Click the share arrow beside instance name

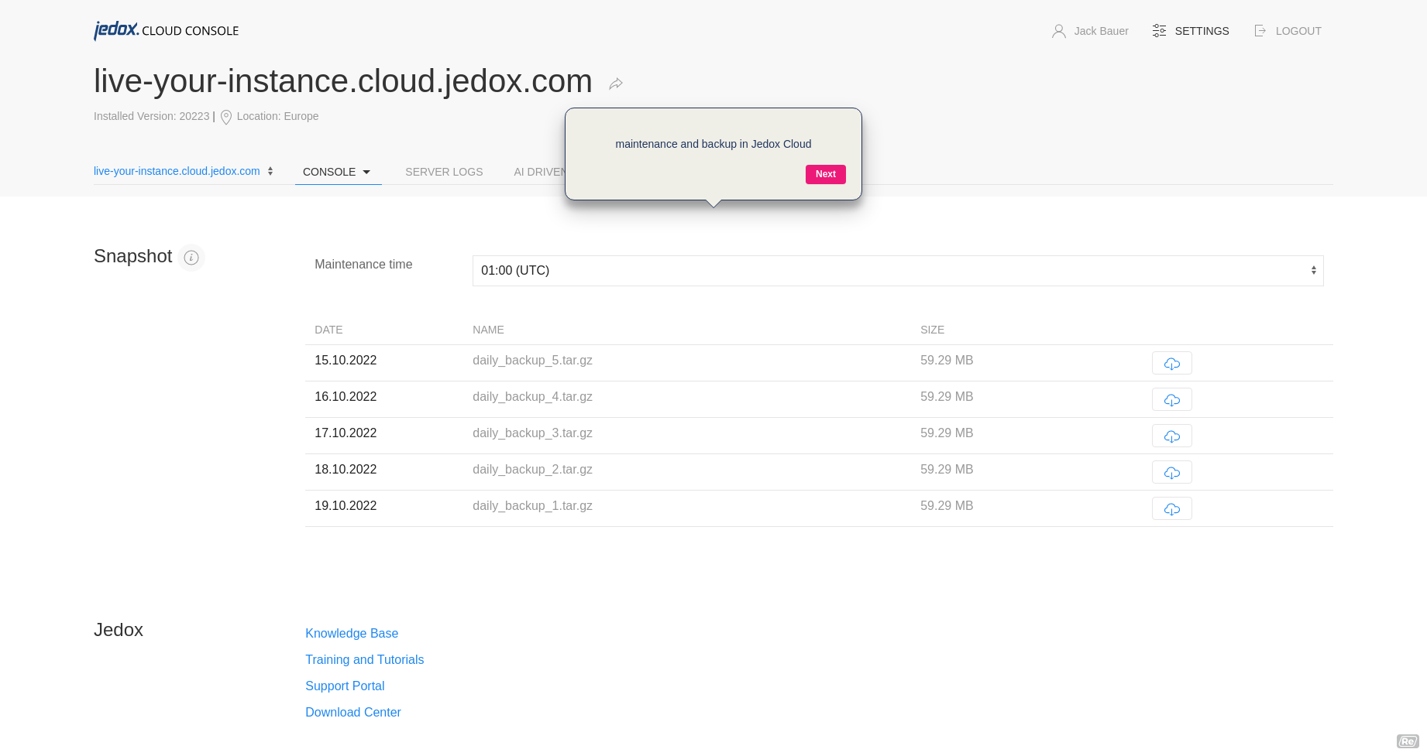pos(616,84)
